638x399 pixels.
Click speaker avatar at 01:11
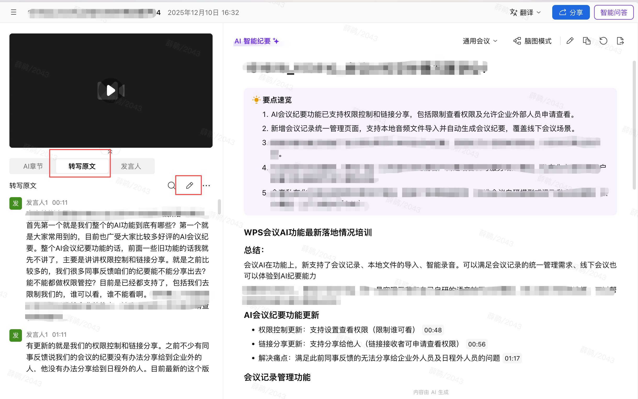point(16,335)
